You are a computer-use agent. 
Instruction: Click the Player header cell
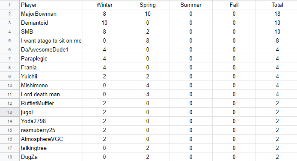point(51,5)
